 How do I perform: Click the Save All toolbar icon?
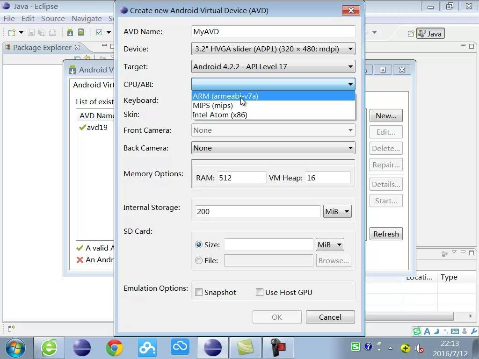point(42,32)
